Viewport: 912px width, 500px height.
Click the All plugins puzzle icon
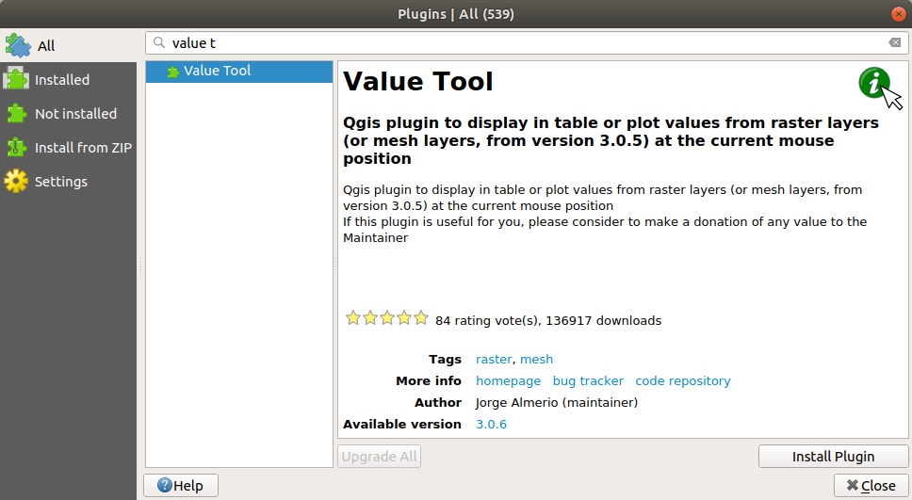click(18, 45)
